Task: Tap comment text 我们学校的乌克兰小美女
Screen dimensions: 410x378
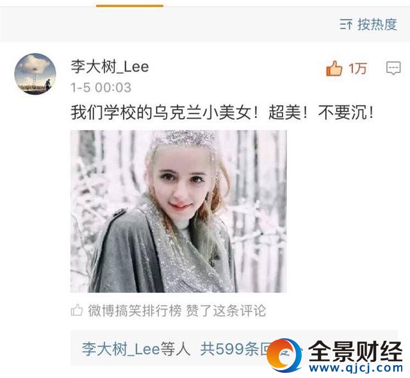Action: pyautogui.click(x=161, y=113)
